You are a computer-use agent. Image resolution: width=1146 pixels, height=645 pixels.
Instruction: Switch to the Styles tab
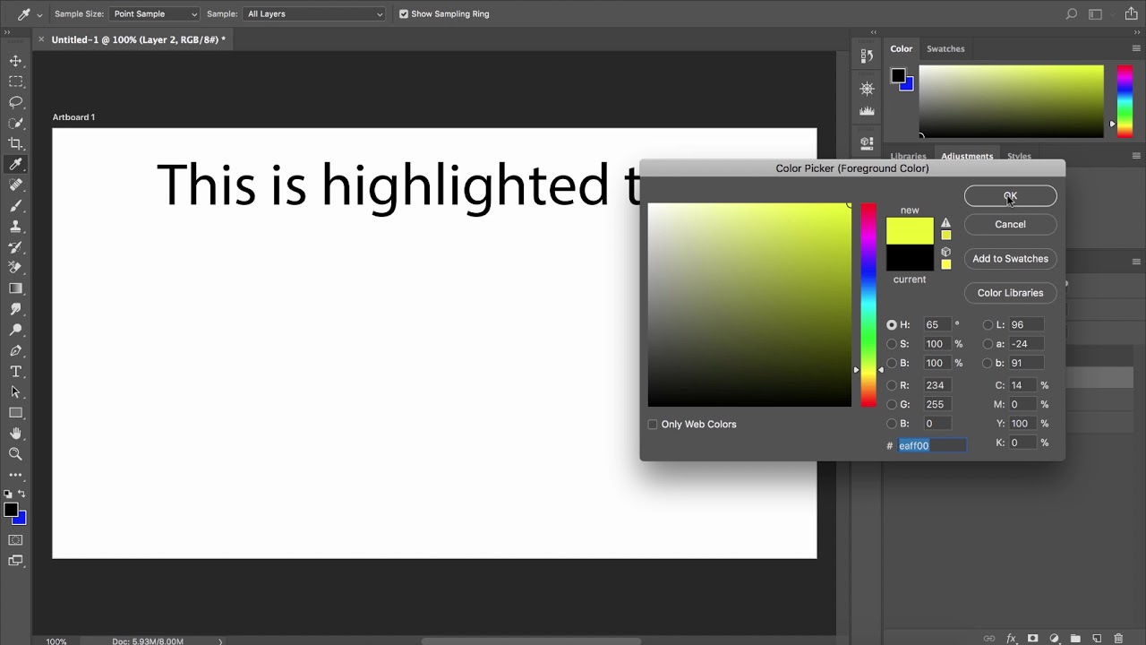coord(1019,157)
